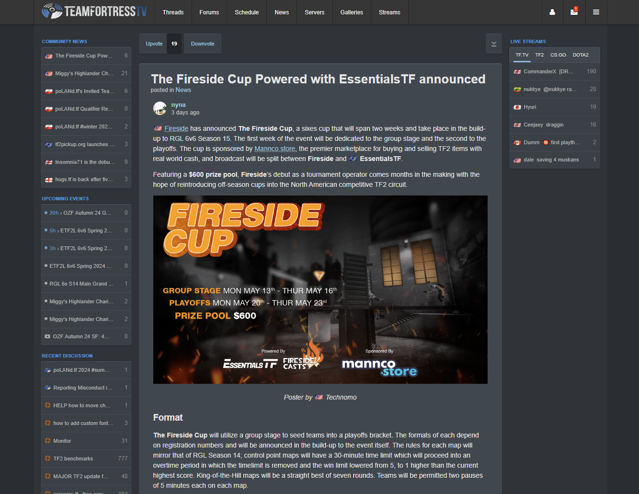Click the flag beside poLANd.tf's Invited Tea... news
The image size is (639, 494).
[x=49, y=92]
